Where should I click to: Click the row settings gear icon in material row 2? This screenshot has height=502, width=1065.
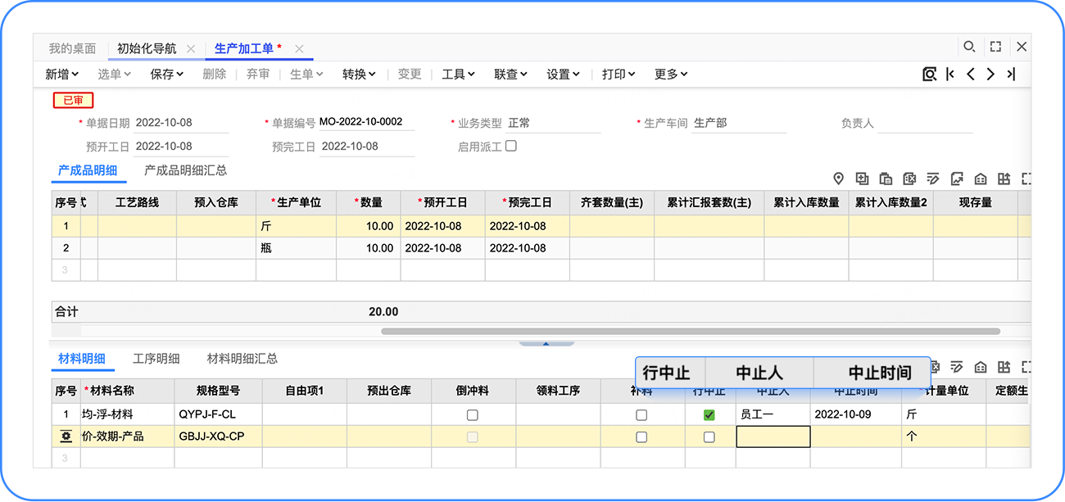coord(66,436)
